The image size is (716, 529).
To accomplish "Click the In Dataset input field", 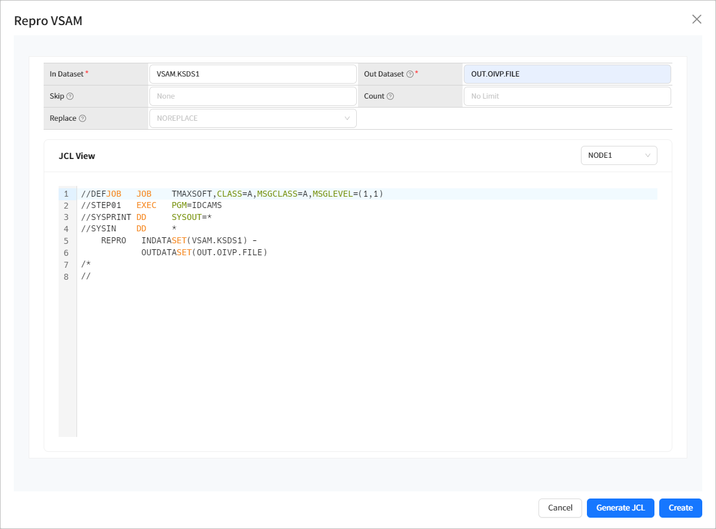I will (x=252, y=74).
